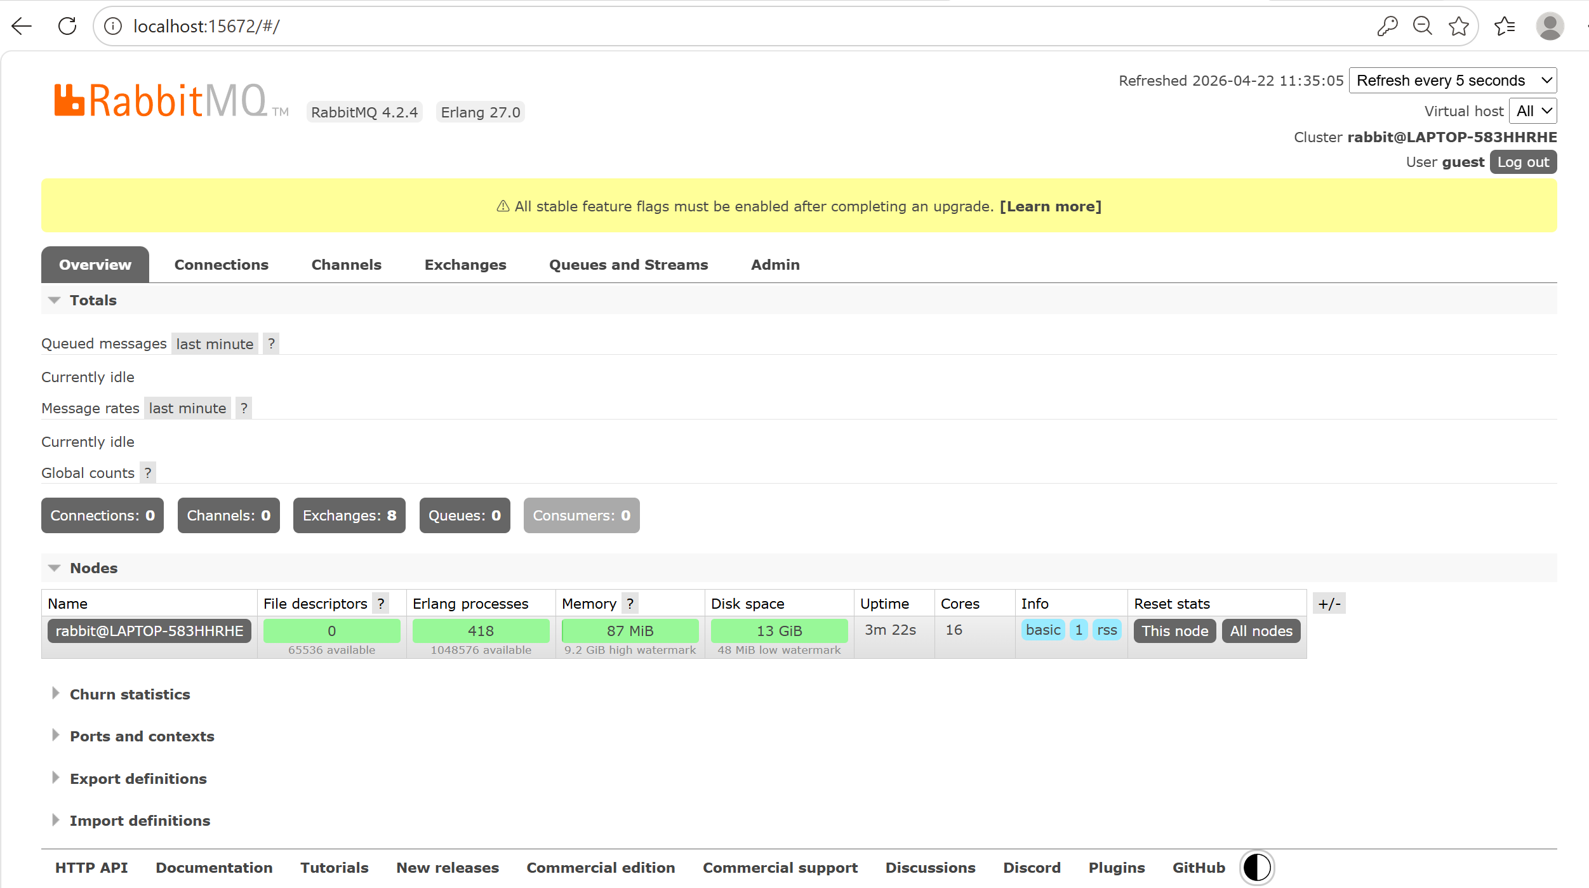Toggle node table columns with +/- button
Viewport: 1589px width, 888px height.
tap(1329, 604)
